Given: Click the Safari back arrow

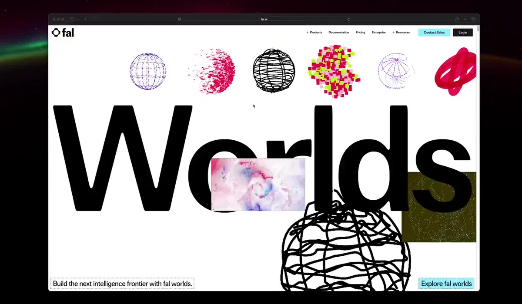Looking at the screenshot, I should pyautogui.click(x=85, y=19).
